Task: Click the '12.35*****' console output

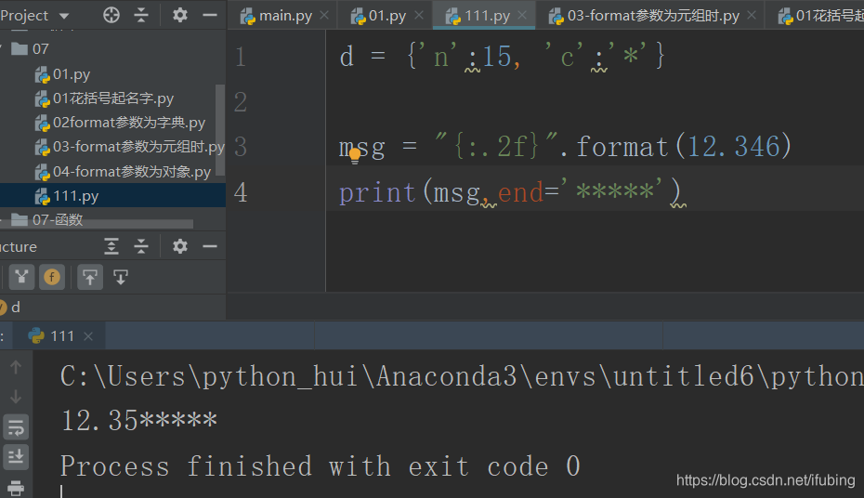Action: click(139, 421)
